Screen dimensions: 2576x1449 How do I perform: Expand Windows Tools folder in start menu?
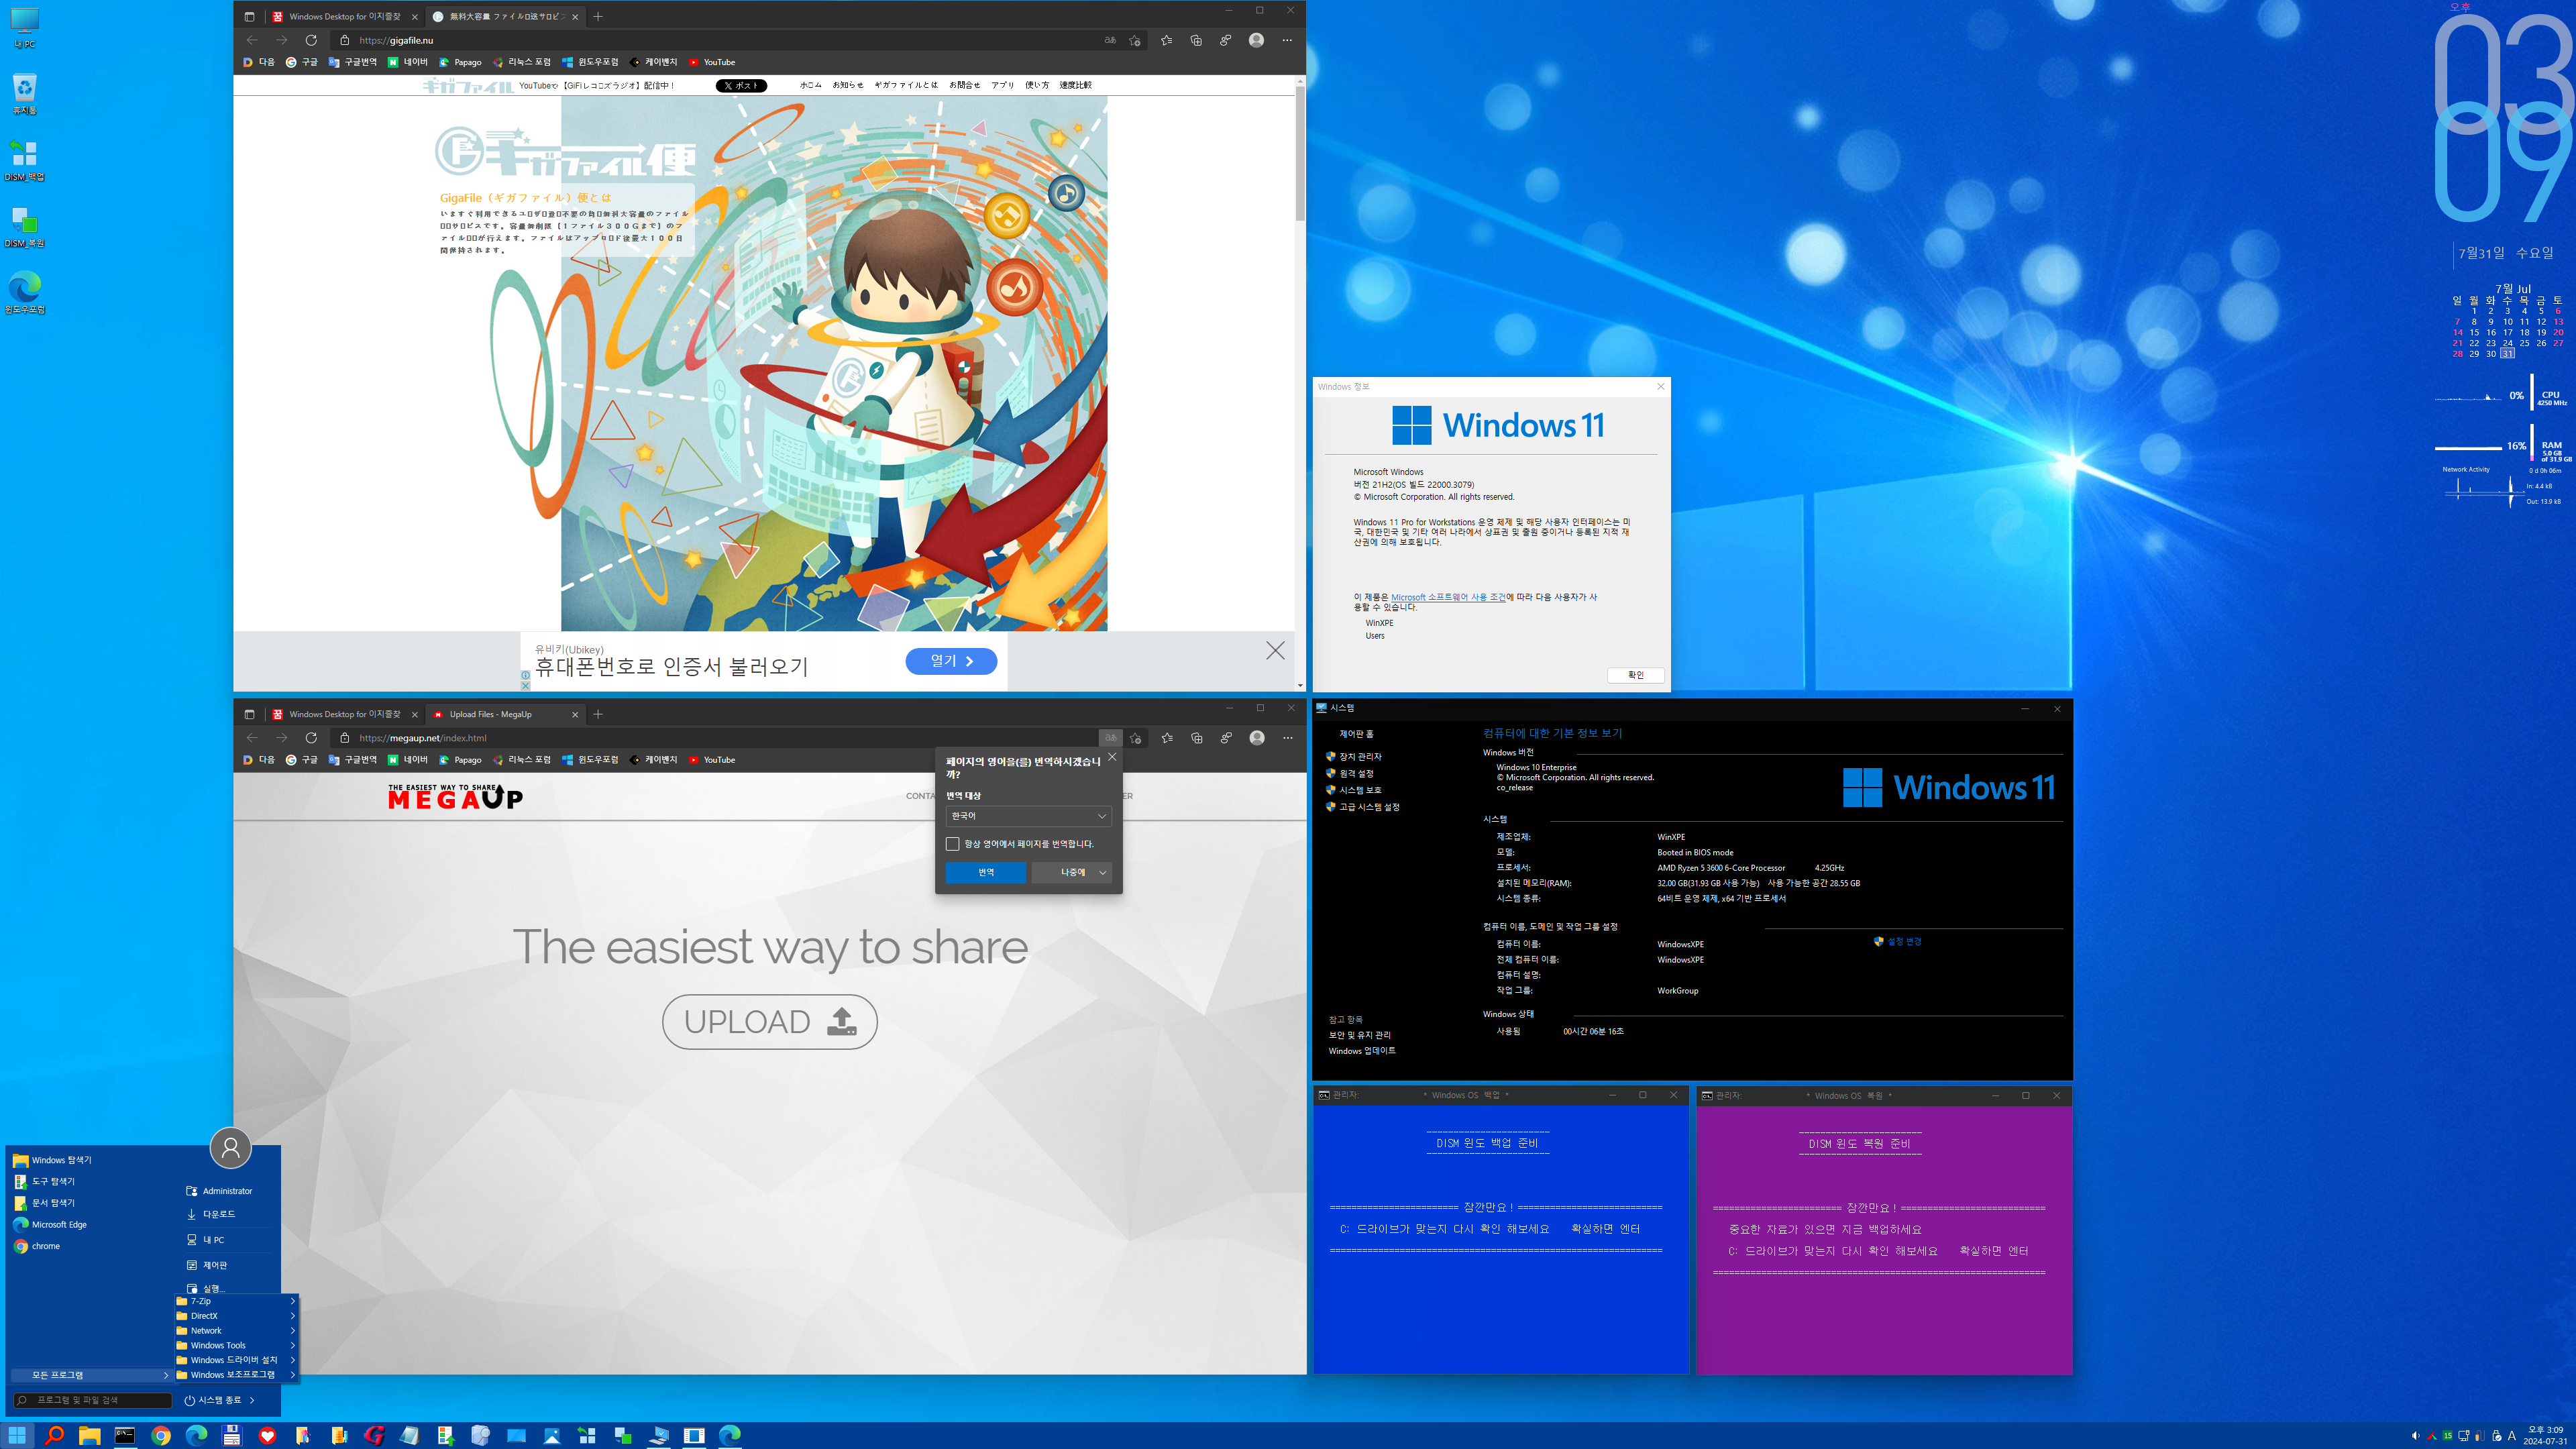[236, 1345]
